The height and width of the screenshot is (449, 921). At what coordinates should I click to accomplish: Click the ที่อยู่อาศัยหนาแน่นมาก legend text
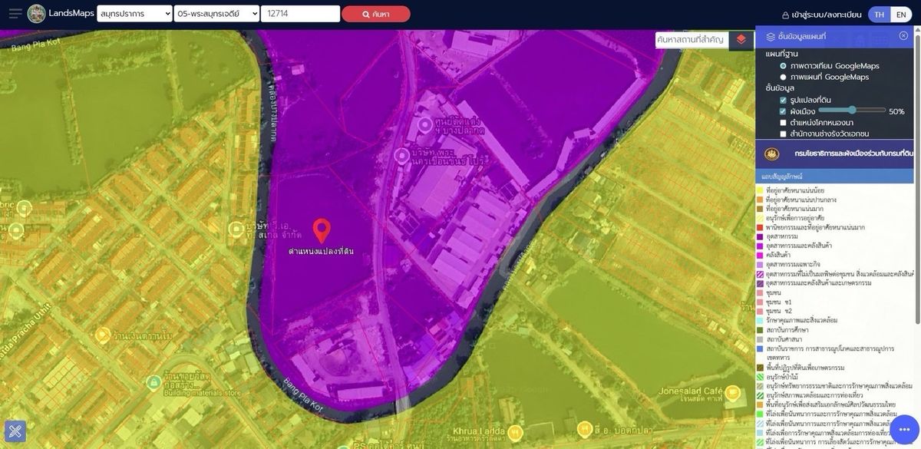coord(795,209)
